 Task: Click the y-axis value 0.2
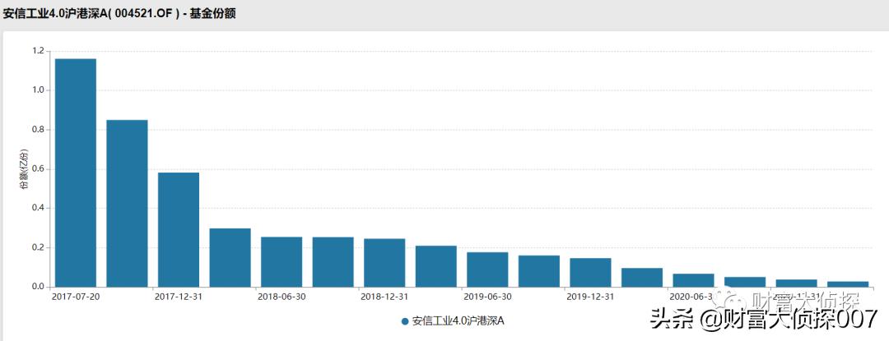click(x=38, y=247)
